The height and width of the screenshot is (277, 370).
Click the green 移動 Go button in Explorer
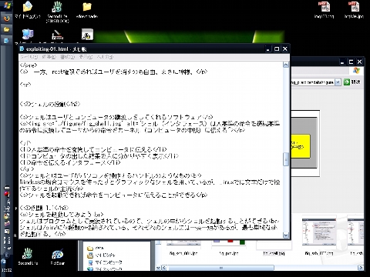[x=352, y=82]
